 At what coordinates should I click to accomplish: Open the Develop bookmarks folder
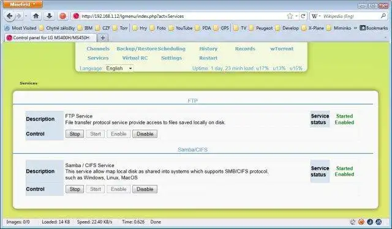point(287,28)
